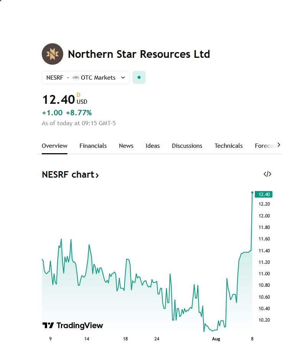The width and height of the screenshot is (282, 345).
Task: Click 'As of today at 09:15 GMT-5'
Action: (x=79, y=123)
